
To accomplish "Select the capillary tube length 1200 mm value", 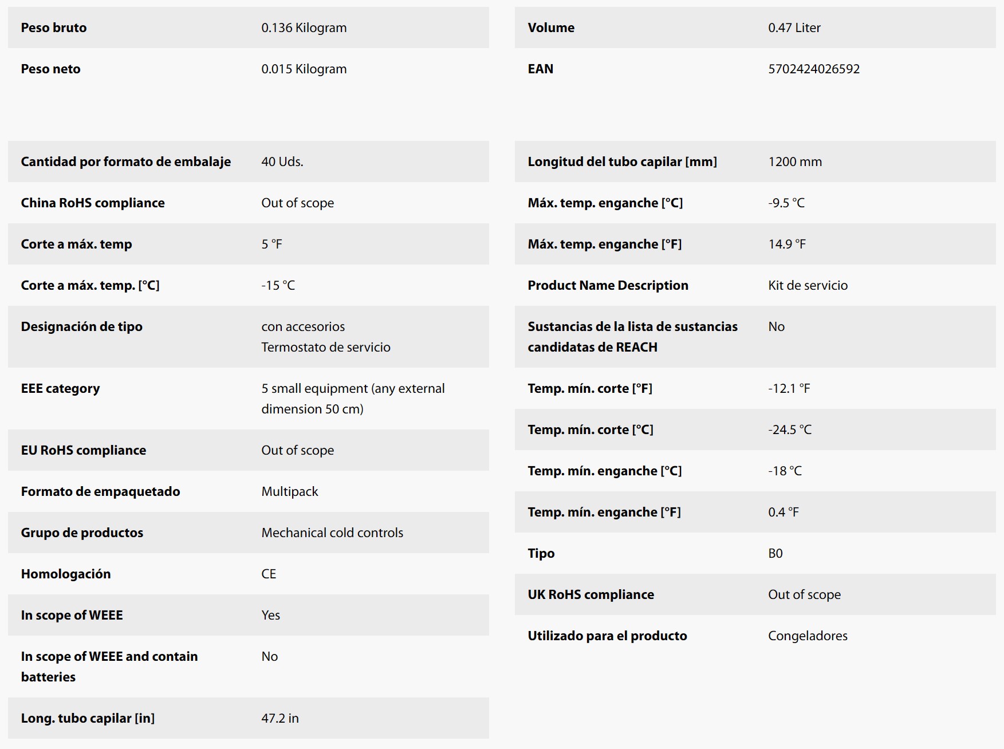I will (795, 161).
